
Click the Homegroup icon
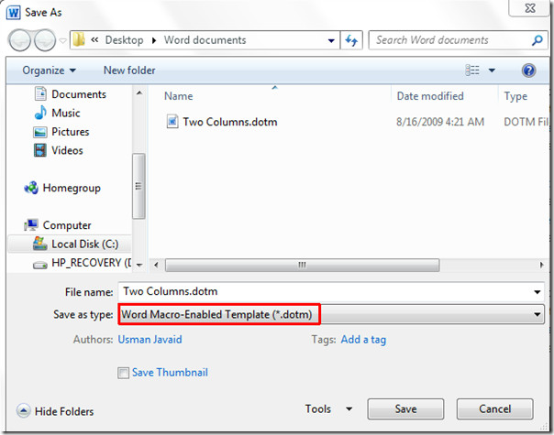tap(31, 188)
